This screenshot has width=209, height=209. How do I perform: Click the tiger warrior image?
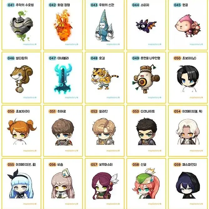point(104,79)
